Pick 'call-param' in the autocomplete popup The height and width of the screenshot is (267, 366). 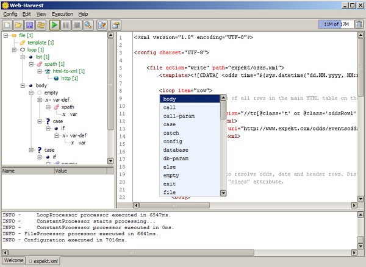(176, 116)
